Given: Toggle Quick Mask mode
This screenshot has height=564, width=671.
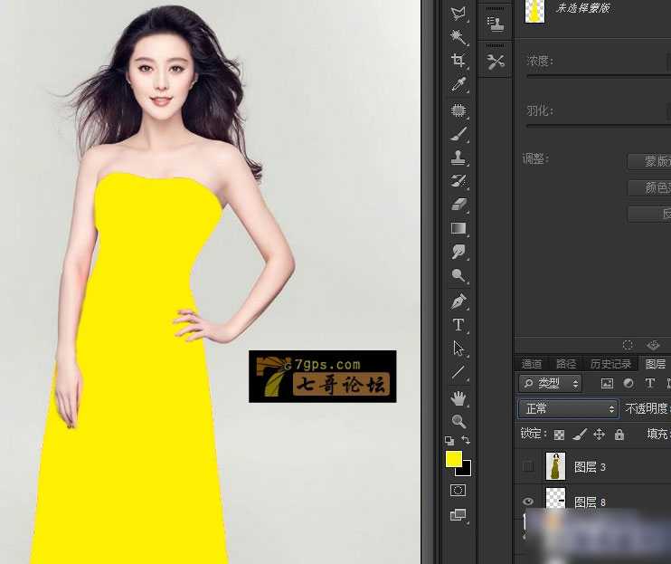Looking at the screenshot, I should tap(458, 491).
